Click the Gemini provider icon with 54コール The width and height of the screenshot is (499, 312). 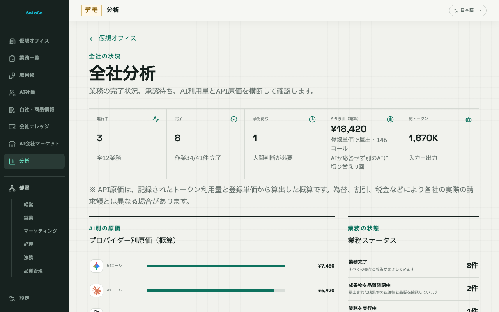96,266
